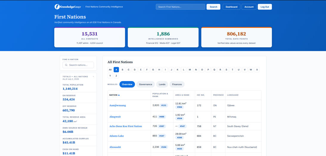Filter nations starting with U

[x=239, y=70]
